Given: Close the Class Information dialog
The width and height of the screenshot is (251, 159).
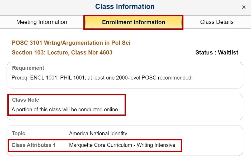Looking at the screenshot, I should pos(244,7).
